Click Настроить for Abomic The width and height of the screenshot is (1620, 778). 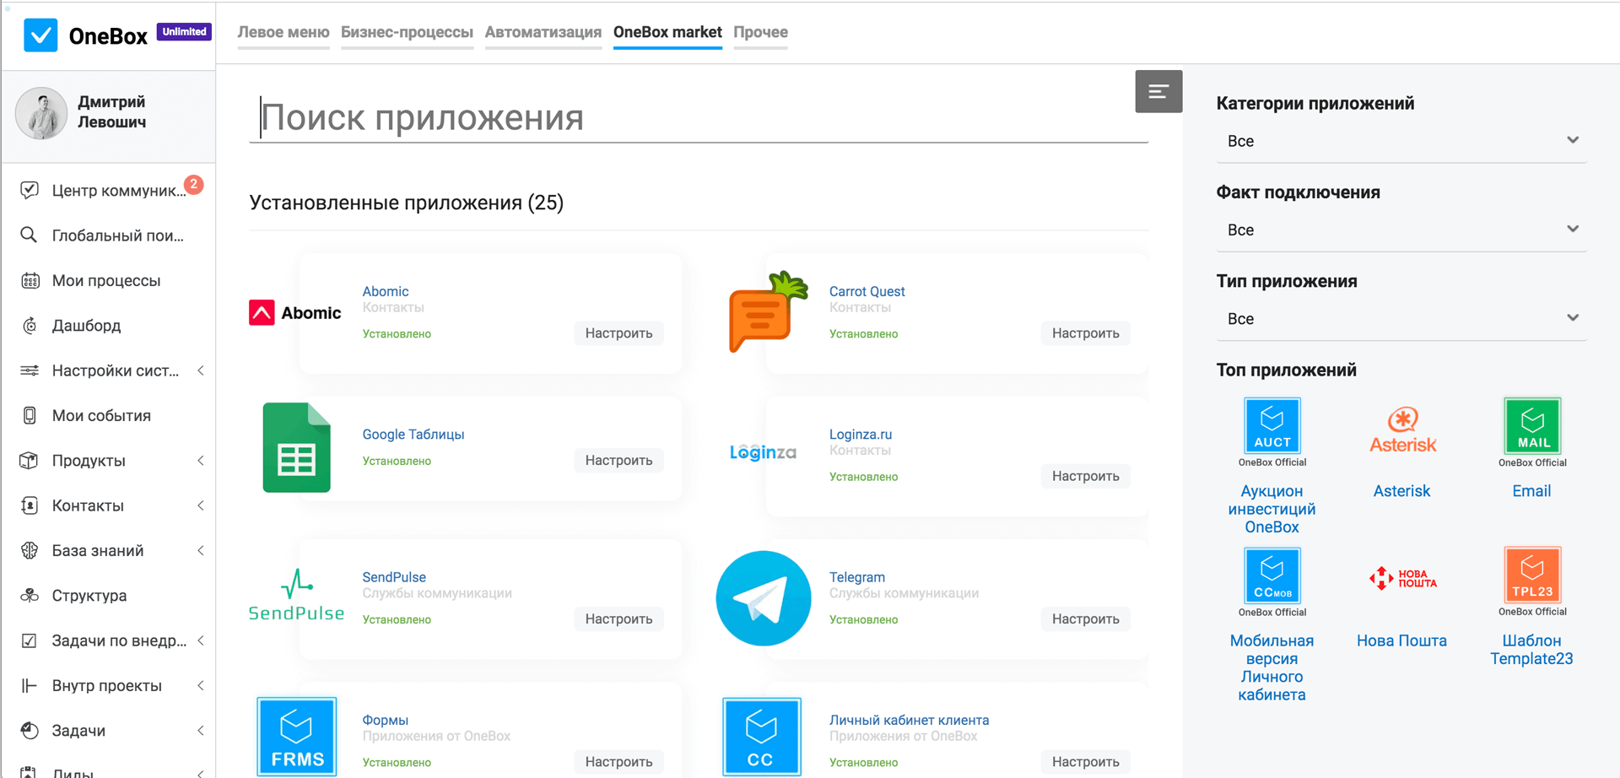click(x=619, y=333)
